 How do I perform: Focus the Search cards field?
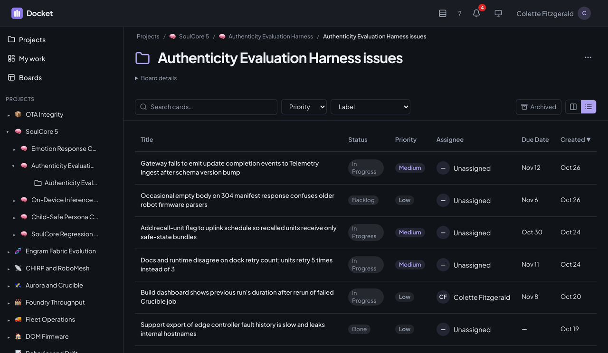206,107
